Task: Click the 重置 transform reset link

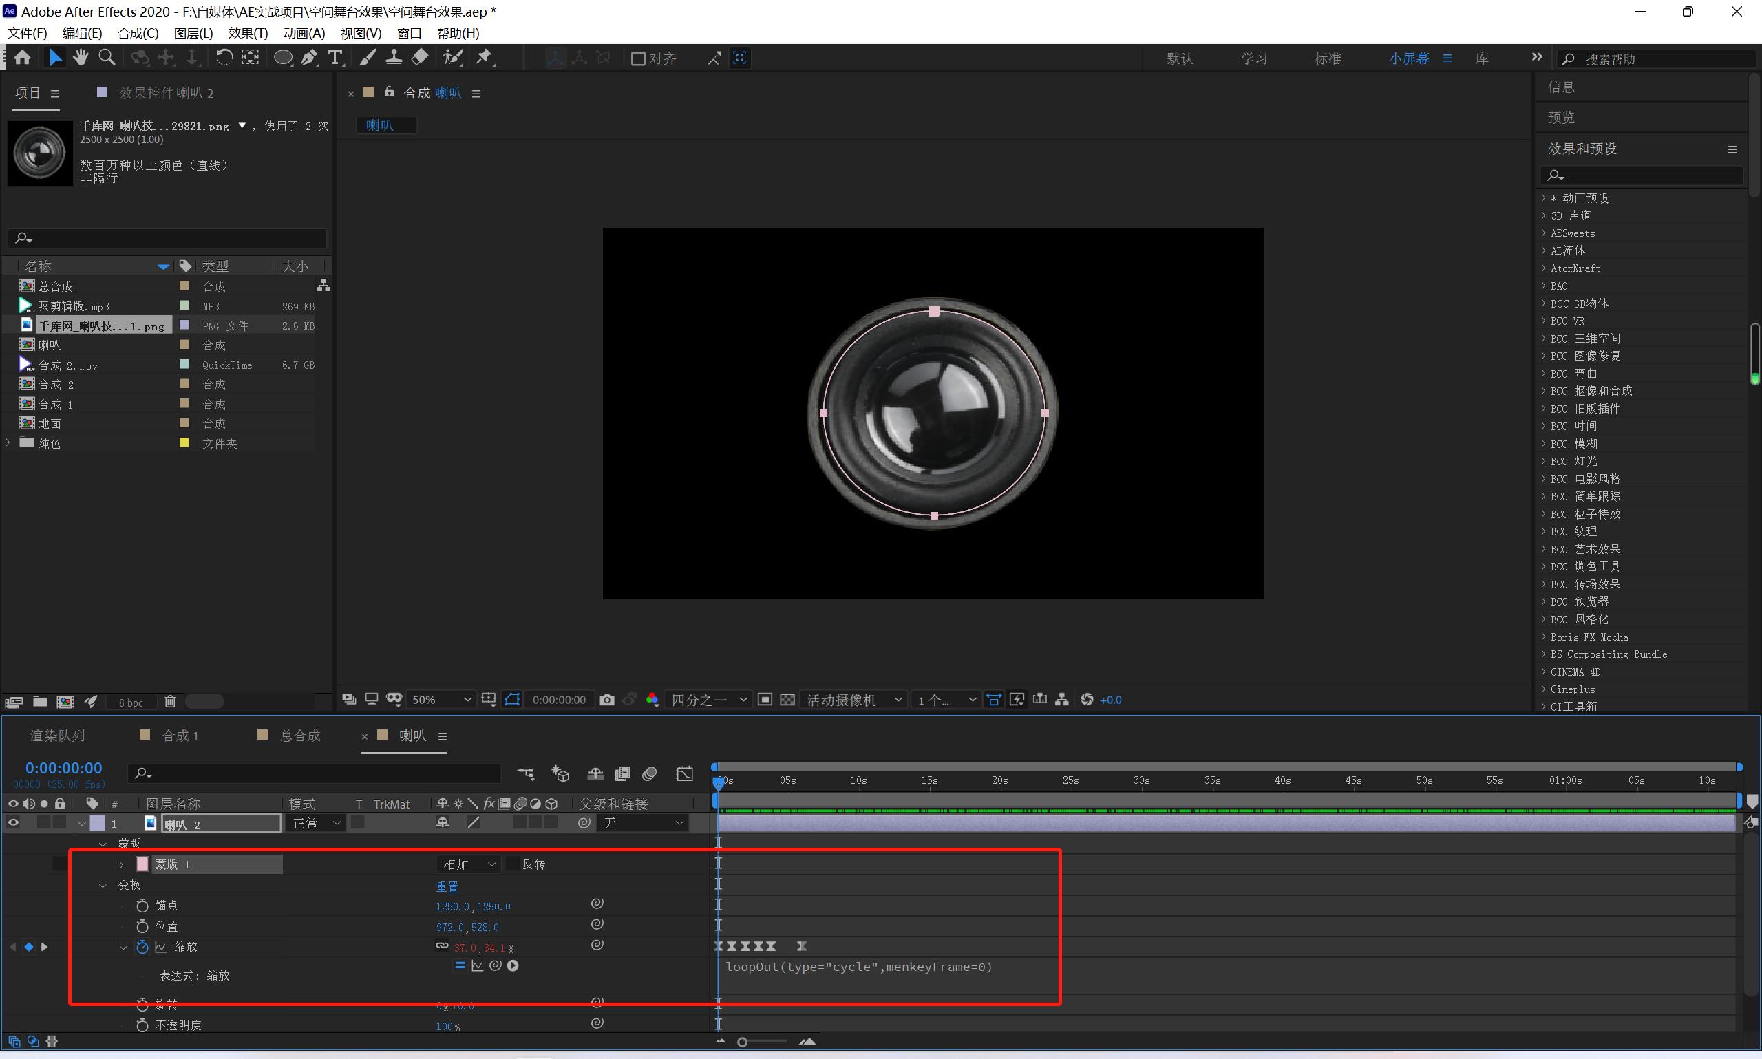Action: (447, 887)
